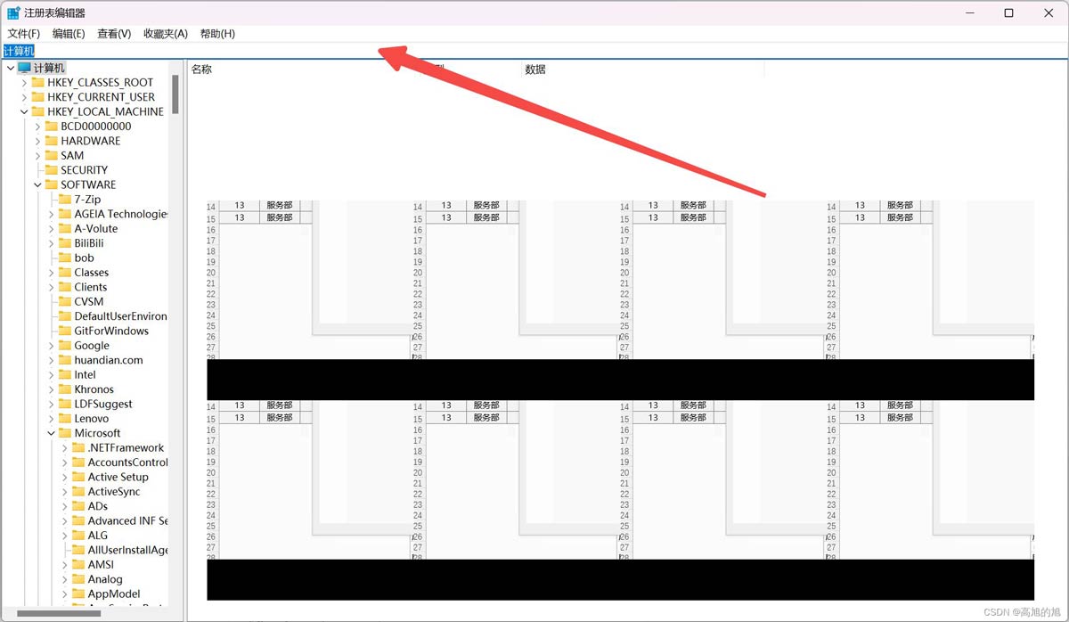Click the A-Volute folder icon
1069x622 pixels.
65,229
